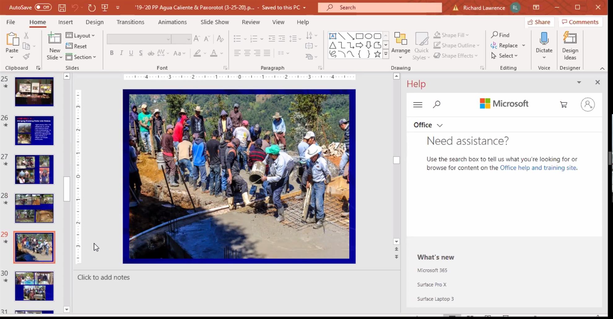Toggle Italic formatting button
This screenshot has width=613, height=319.
coord(121,53)
